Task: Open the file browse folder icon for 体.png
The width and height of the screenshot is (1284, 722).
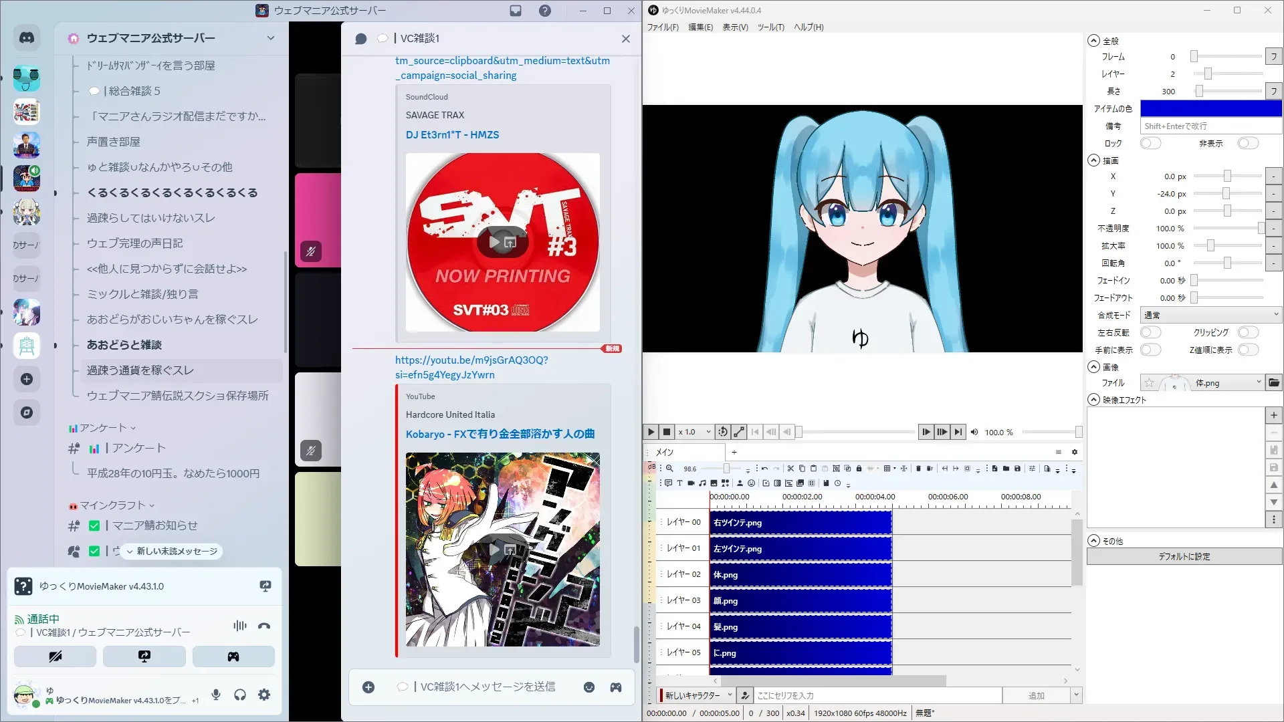Action: [1274, 383]
